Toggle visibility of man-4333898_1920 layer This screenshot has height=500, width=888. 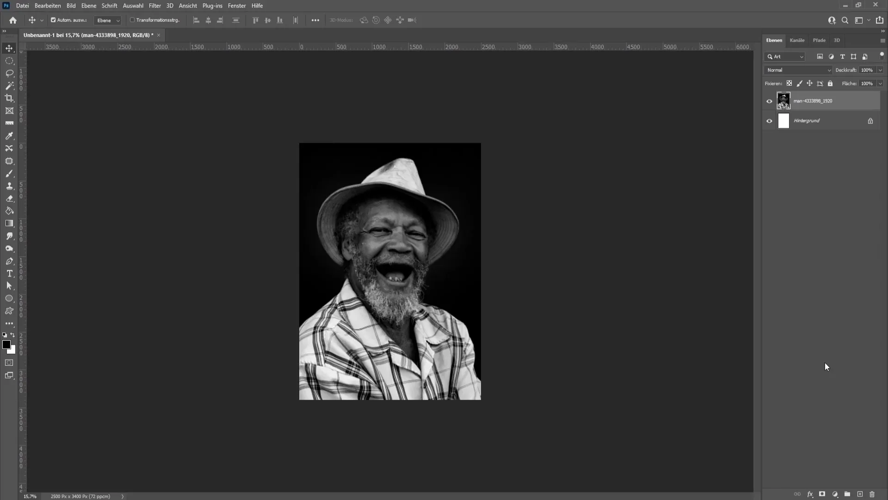pyautogui.click(x=769, y=101)
